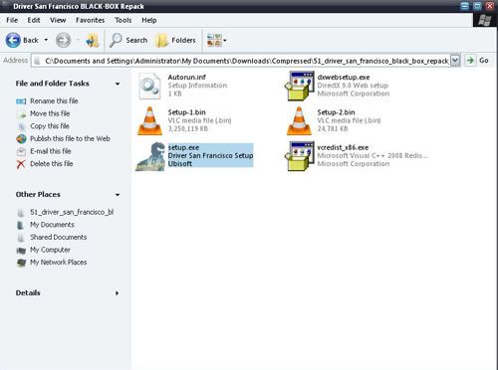Click Rename this file link
498x370 pixels.
pyautogui.click(x=54, y=100)
